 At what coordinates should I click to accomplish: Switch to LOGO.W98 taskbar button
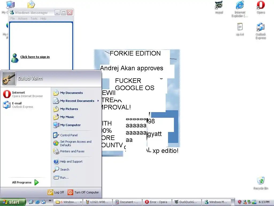(97, 202)
